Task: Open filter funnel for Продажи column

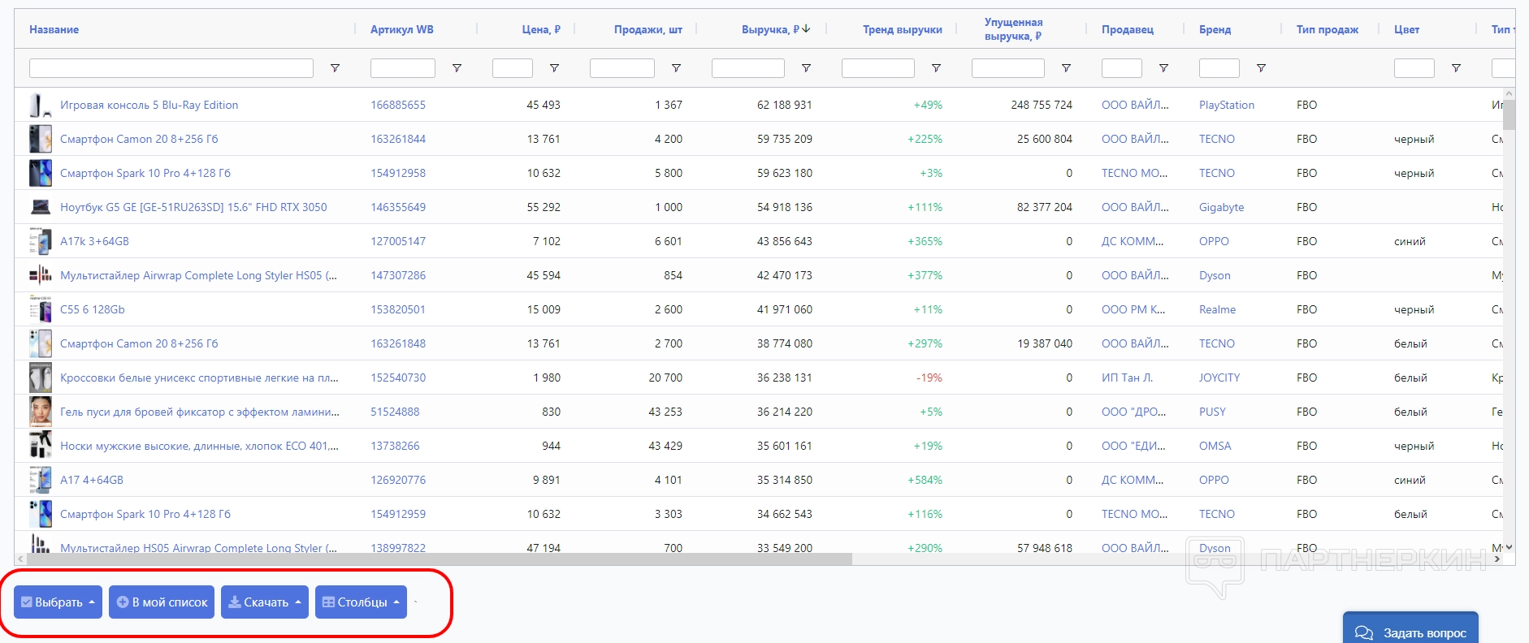Action: tap(676, 68)
